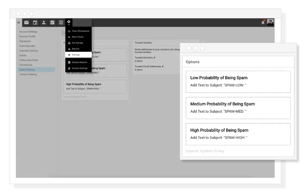Open the Email icon in top toolbar
Image resolution: width=305 pixels, height=195 pixels.
pos(27,22)
